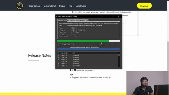Click the green download progress bar
The image size is (169, 95).
[x=89, y=41]
